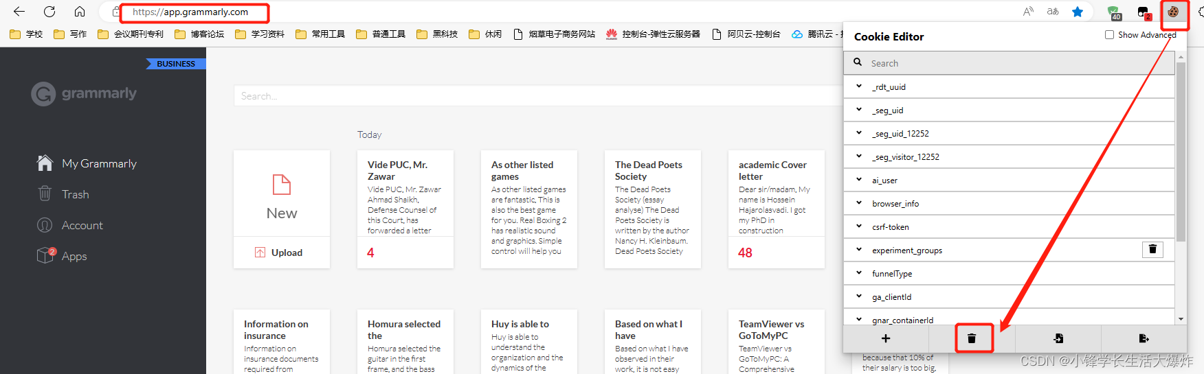Open the 学习资料 bookmark folder
Viewport: 1204px width, 374px height.
click(x=260, y=34)
